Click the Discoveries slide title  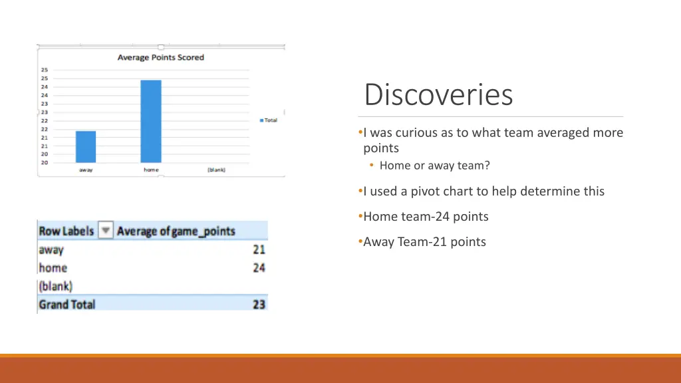coord(439,94)
